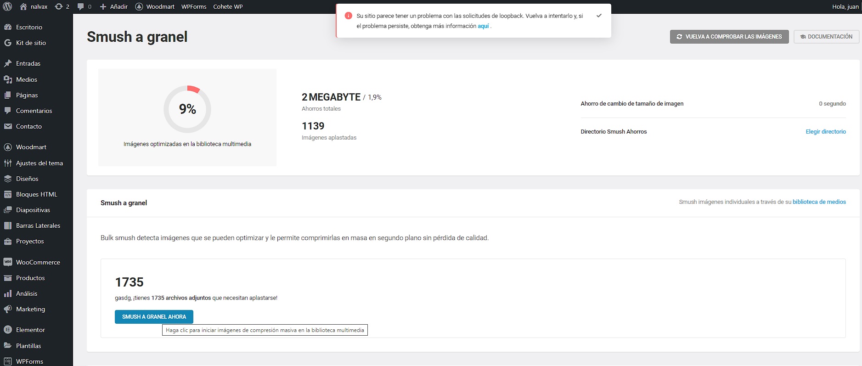Click the 0 segundo resize savings value
The image size is (862, 366).
coord(832,104)
